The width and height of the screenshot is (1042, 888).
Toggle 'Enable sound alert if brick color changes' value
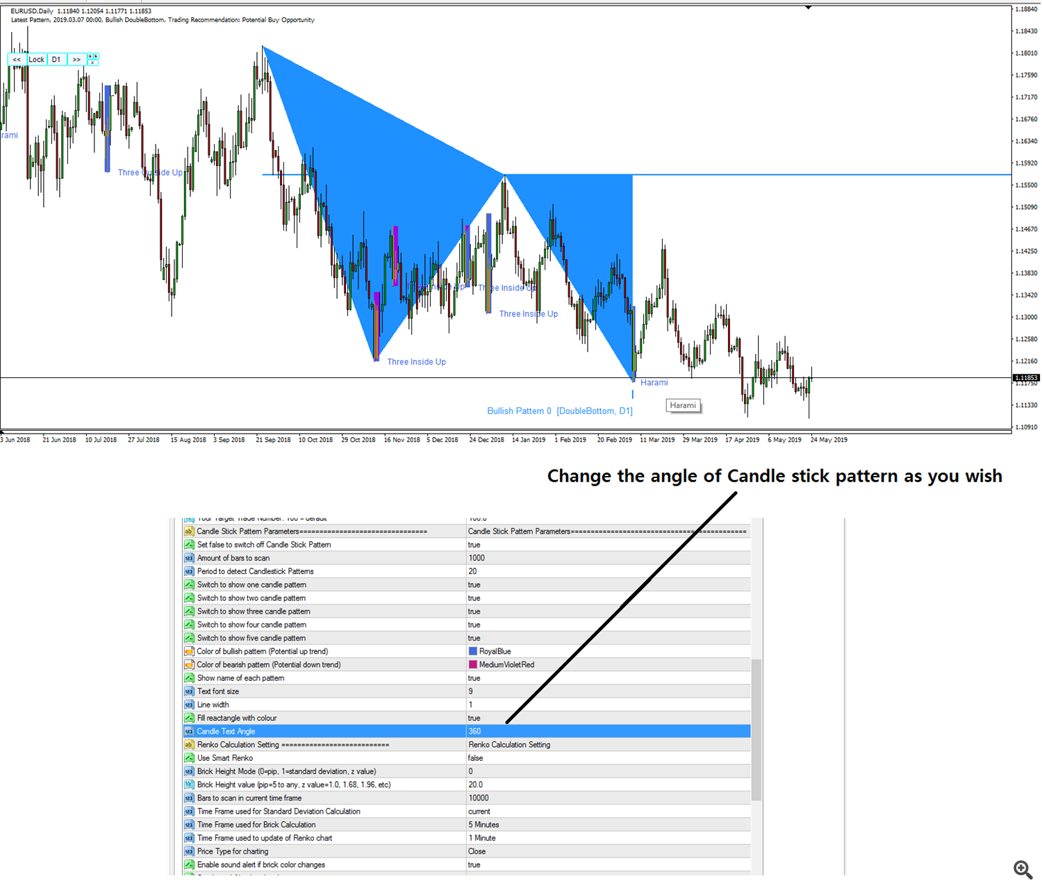point(474,865)
